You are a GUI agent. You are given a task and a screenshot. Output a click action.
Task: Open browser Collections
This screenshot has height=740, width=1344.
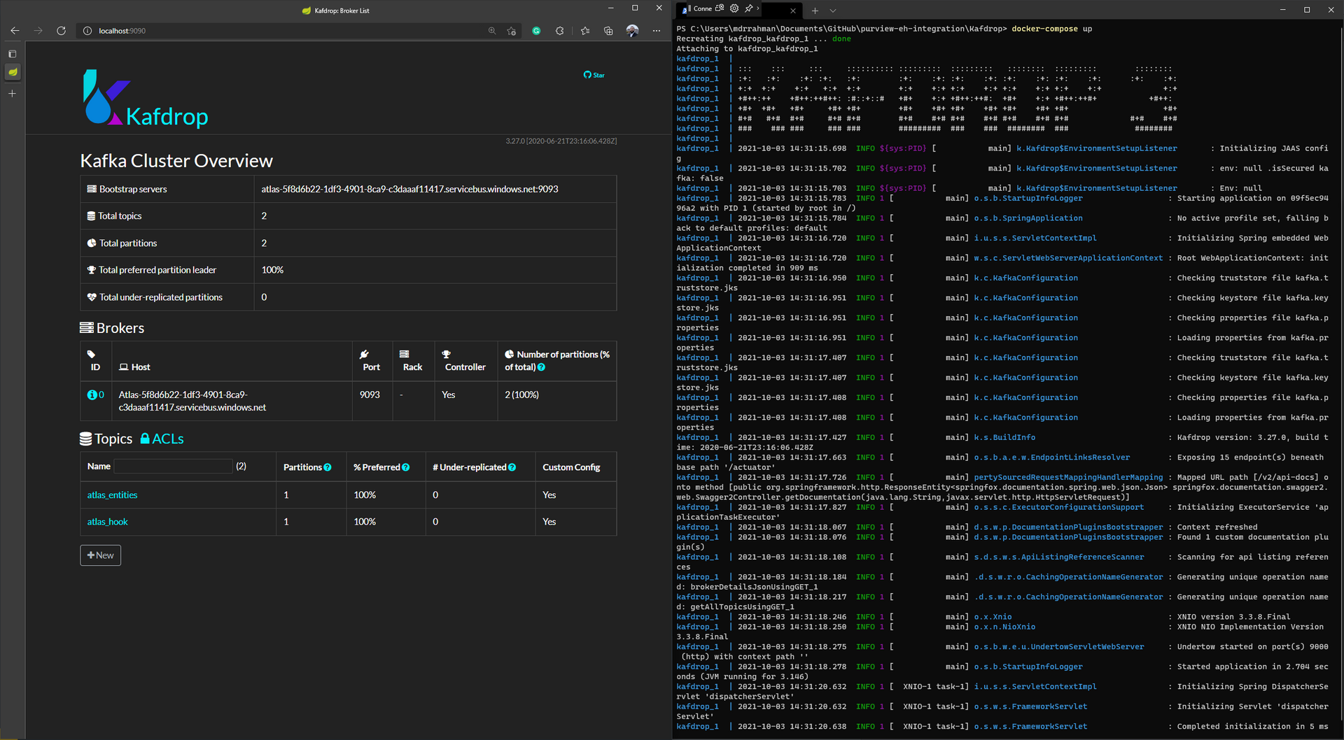pos(608,31)
